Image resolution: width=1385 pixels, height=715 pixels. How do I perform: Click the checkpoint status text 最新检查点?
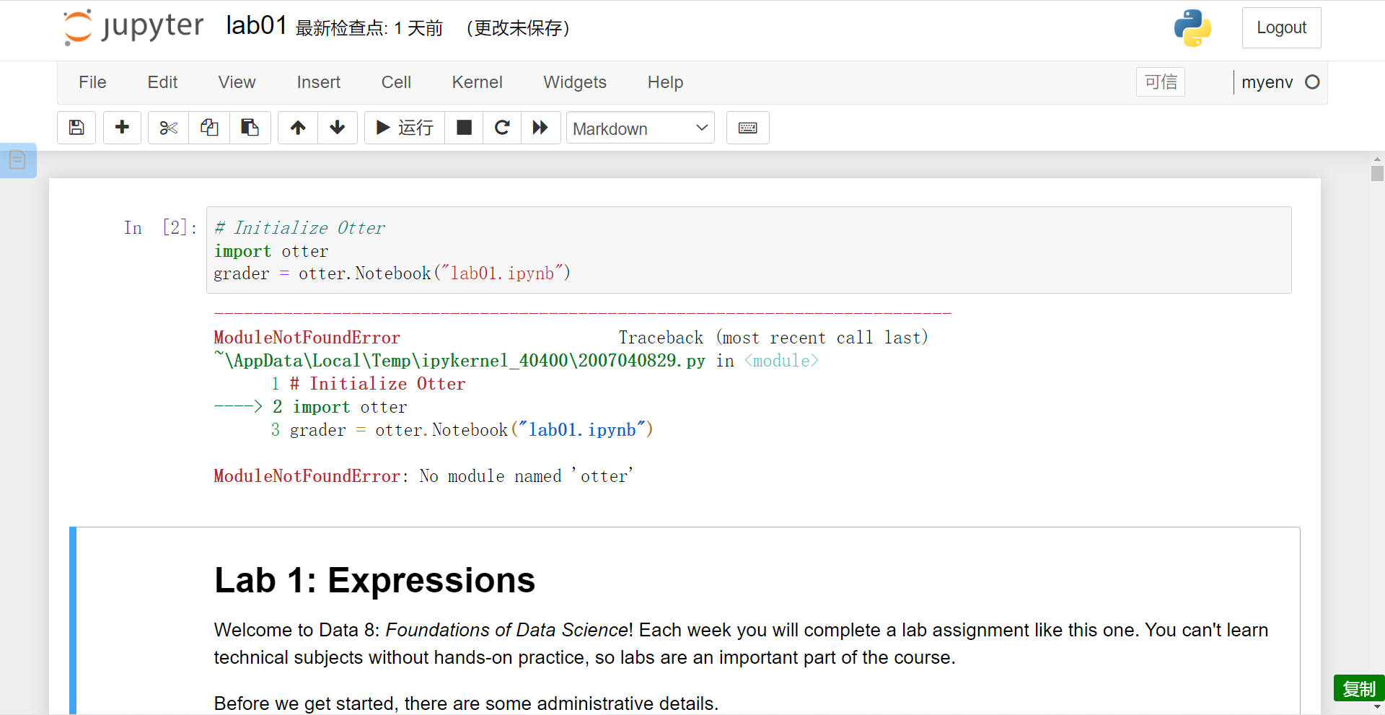(x=369, y=28)
